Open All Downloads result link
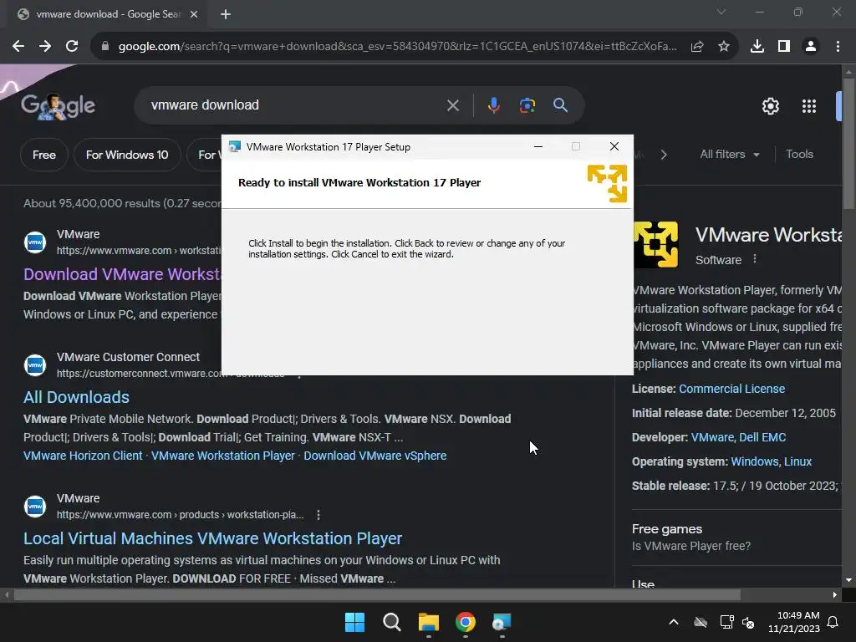Screen dimensions: 856x642 [76, 397]
